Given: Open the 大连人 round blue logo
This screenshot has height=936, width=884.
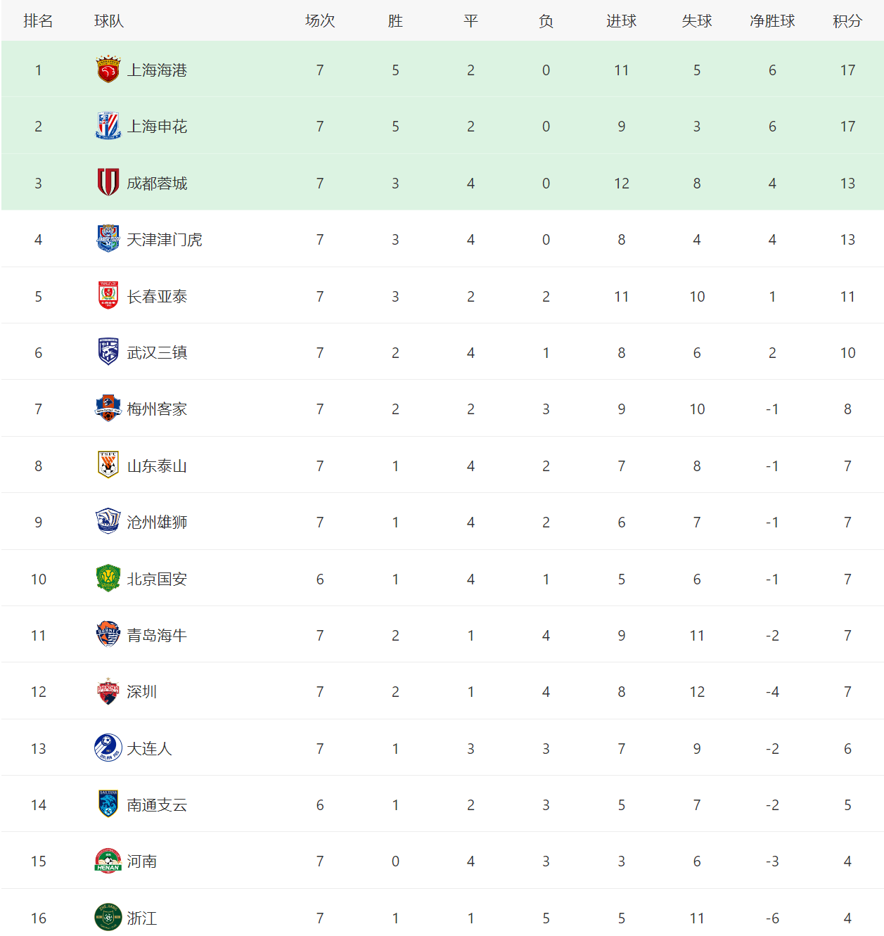Looking at the screenshot, I should 108,748.
